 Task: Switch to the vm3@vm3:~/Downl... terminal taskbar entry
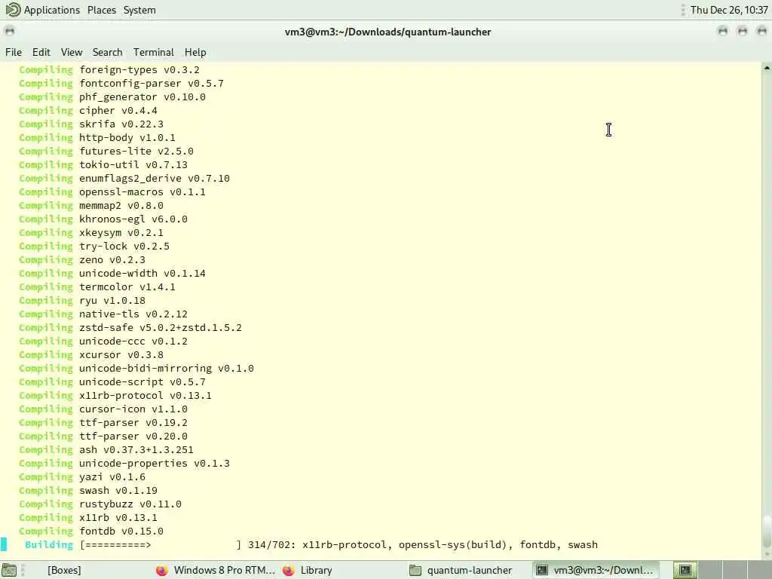pos(595,570)
